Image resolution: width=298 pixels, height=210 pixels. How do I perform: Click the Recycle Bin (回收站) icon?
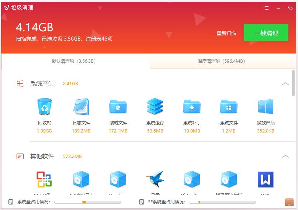click(45, 107)
